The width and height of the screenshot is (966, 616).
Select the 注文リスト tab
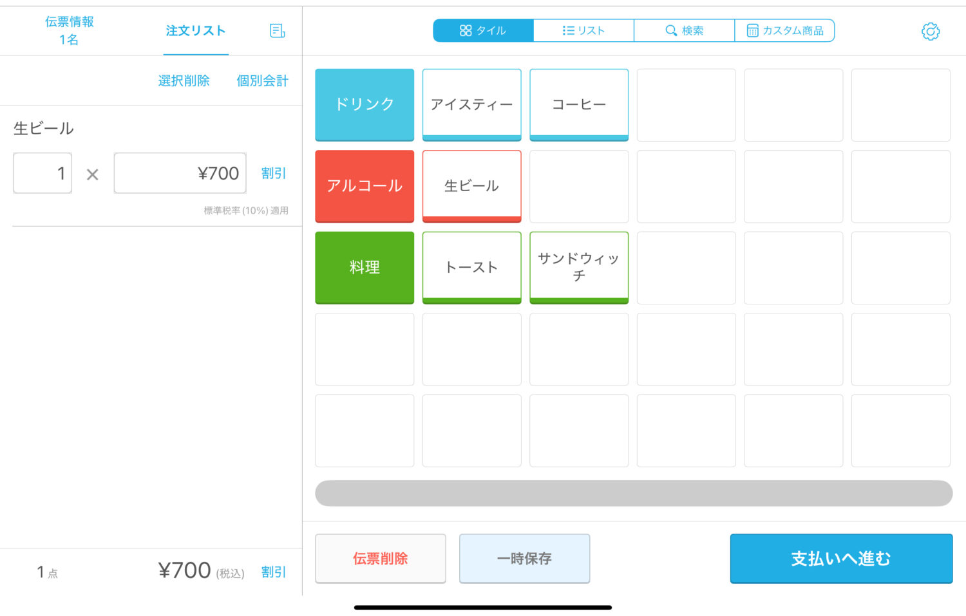point(196,31)
